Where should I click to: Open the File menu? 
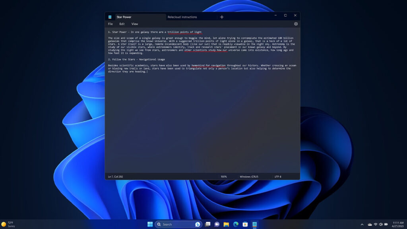click(x=110, y=24)
